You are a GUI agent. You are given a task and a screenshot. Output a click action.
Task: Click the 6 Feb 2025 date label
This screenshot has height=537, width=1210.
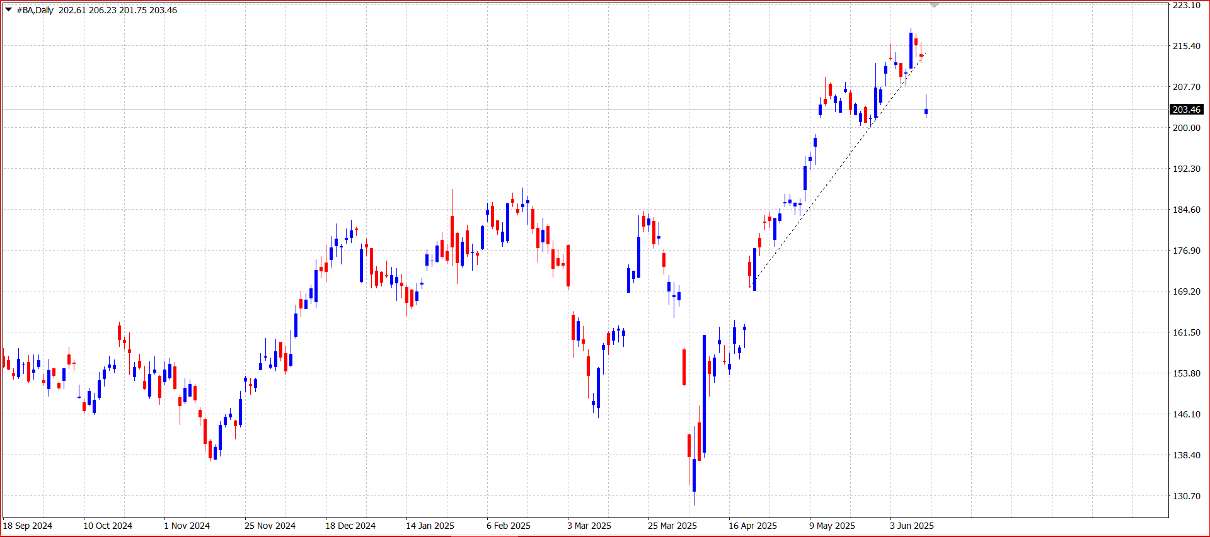[509, 526]
